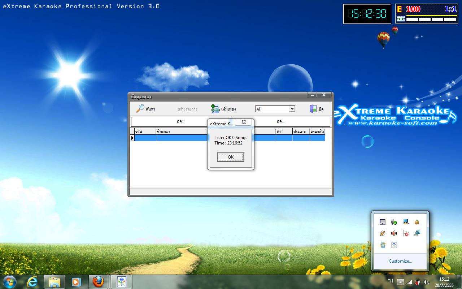This screenshot has height=289, width=462.
Task: Click the add songs list icon
Action: (x=215, y=109)
